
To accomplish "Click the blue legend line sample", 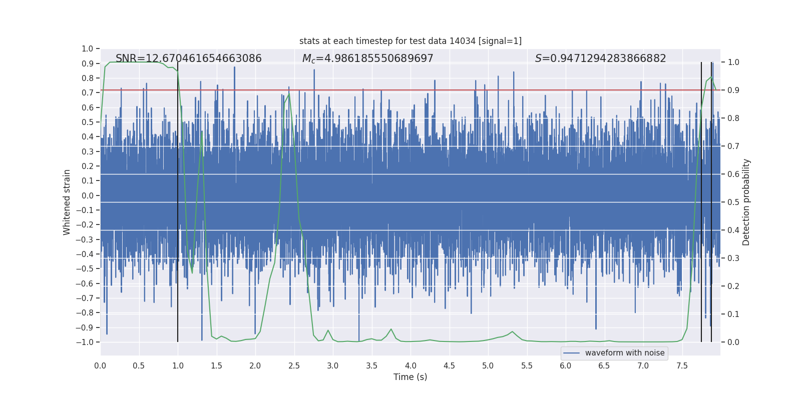I will coord(572,353).
